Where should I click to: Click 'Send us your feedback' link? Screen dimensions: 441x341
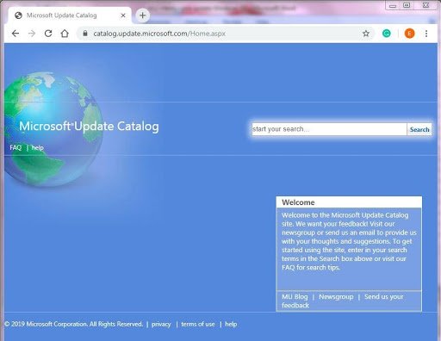coord(342,301)
